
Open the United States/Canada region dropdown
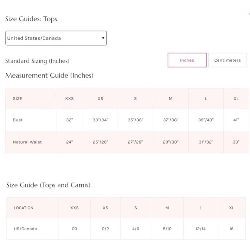point(56,38)
